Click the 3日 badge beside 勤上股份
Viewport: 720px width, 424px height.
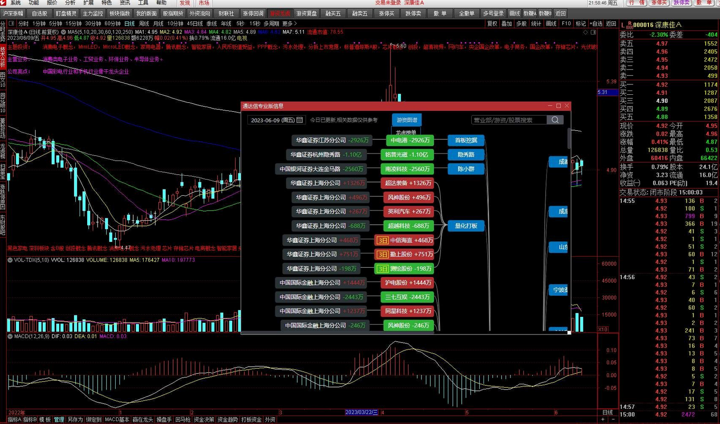tap(382, 254)
